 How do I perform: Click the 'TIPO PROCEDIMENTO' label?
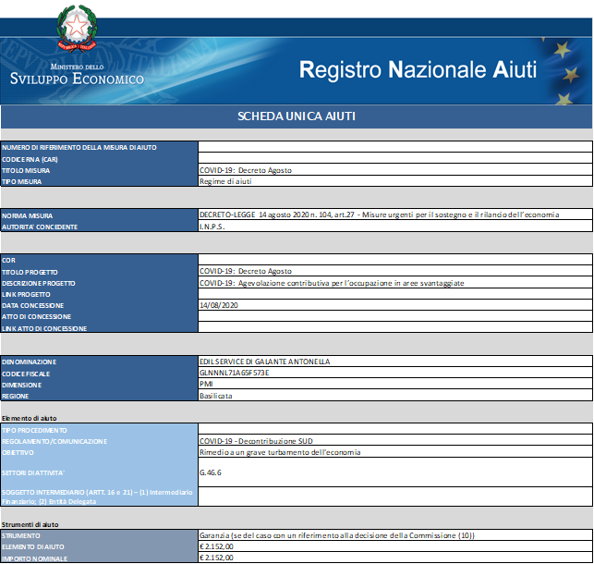tap(34, 431)
